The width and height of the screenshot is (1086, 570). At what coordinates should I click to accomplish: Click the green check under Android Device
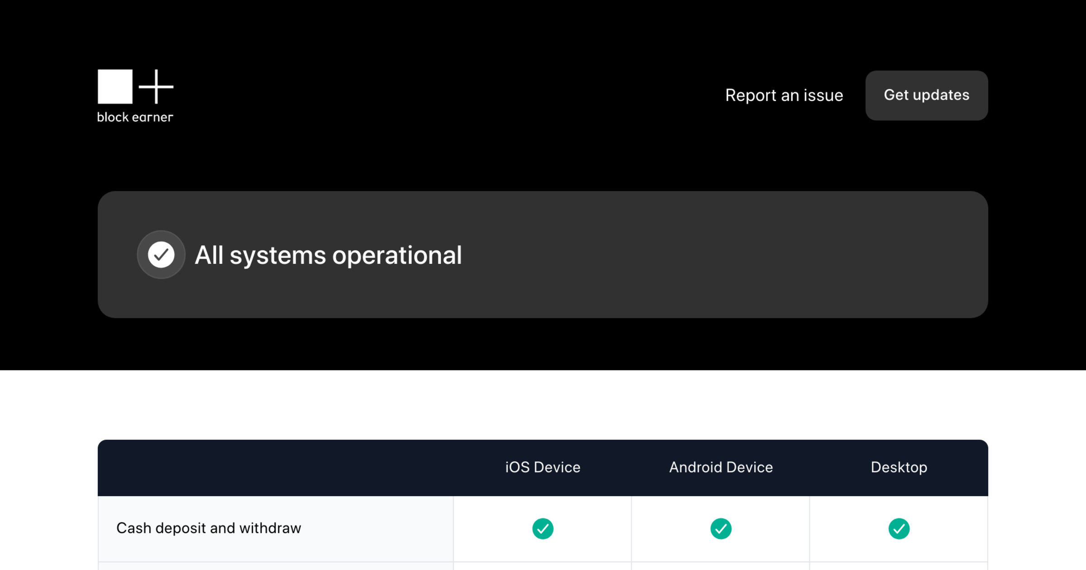[x=721, y=528]
